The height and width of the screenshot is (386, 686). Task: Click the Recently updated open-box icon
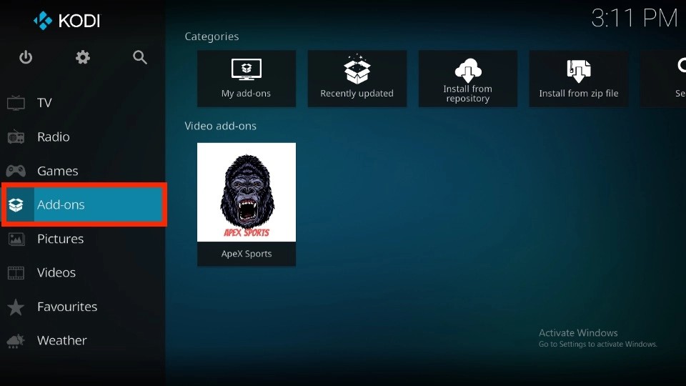pos(357,69)
